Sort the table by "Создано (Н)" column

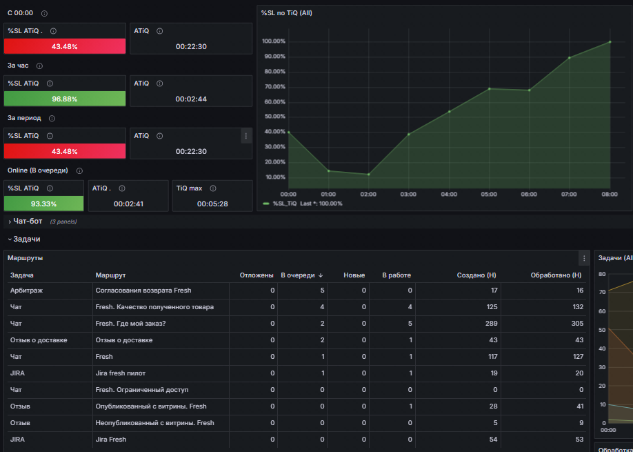pyautogui.click(x=476, y=275)
